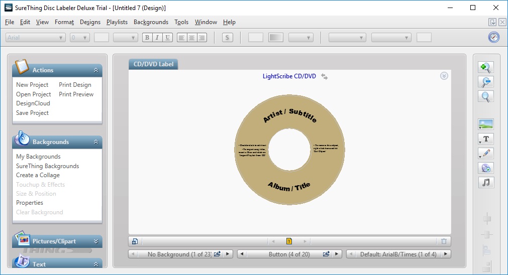508x275 pixels.
Task: Open the File menu
Action: click(x=10, y=22)
